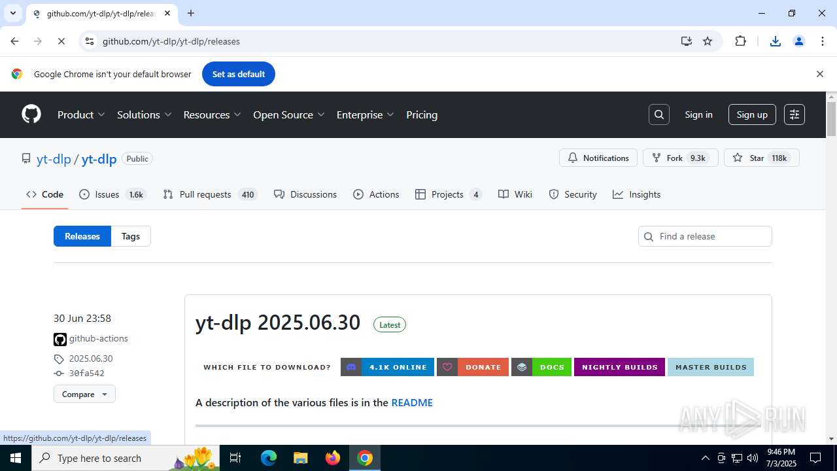Open the Insights tab

click(x=637, y=194)
